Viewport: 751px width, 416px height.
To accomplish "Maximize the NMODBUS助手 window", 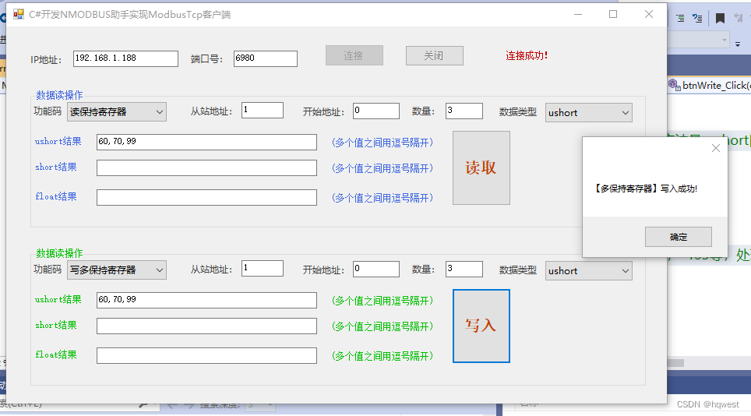I will pos(613,14).
